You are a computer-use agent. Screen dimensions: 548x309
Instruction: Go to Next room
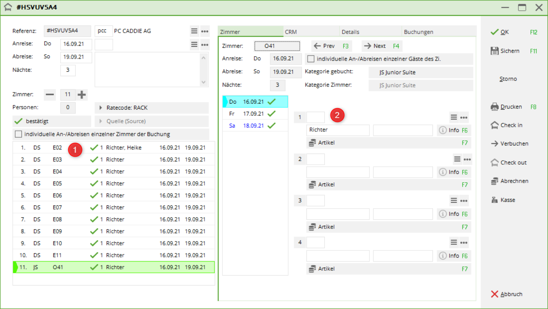(x=380, y=46)
